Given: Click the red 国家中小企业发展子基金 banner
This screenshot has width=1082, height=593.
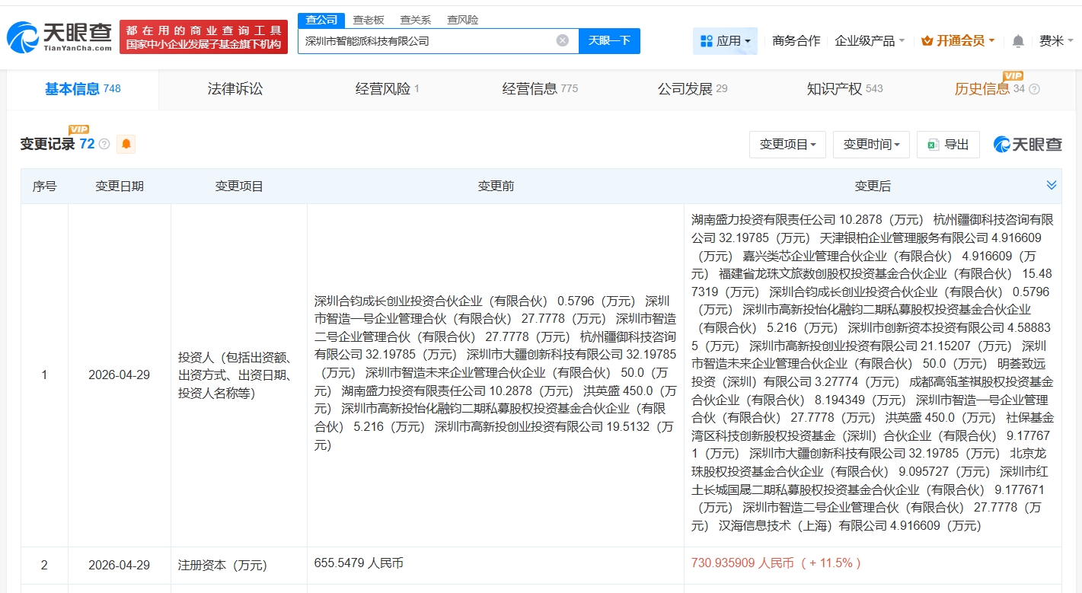Looking at the screenshot, I should tap(203, 37).
